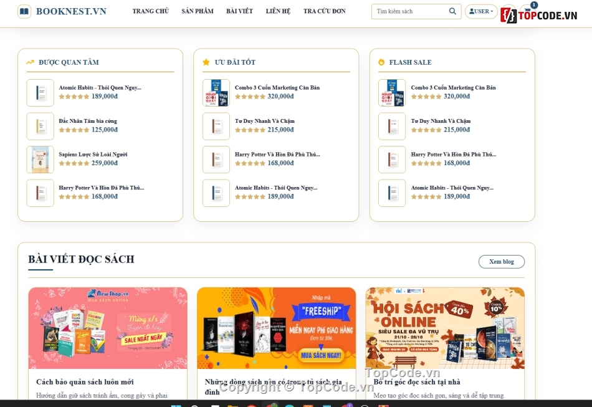Open Combo 3 Cuốn Marketing title in Ưu Đãi Tốt
This screenshot has width=592, height=407.
[x=277, y=88]
